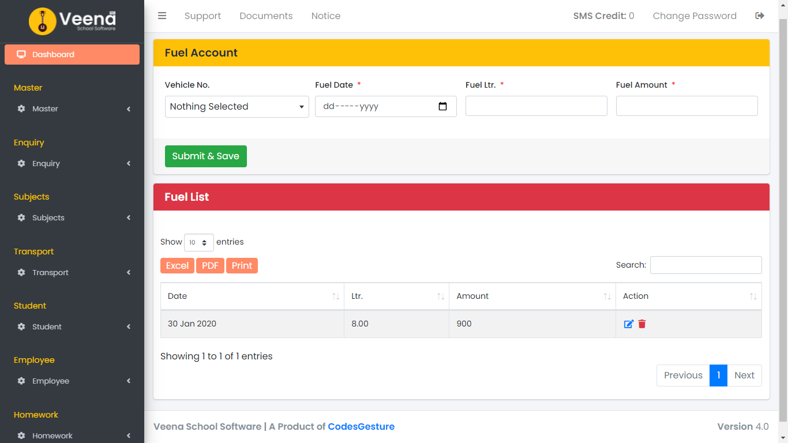Screen dimensions: 788x443
Task: Expand the Employee menu chevron
Action: click(129, 381)
